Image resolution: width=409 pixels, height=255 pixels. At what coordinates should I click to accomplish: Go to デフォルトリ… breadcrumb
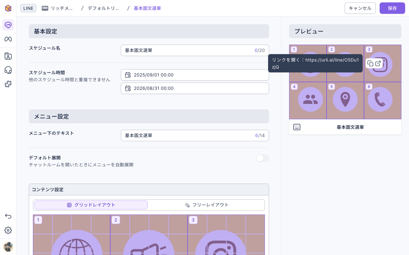click(x=103, y=8)
